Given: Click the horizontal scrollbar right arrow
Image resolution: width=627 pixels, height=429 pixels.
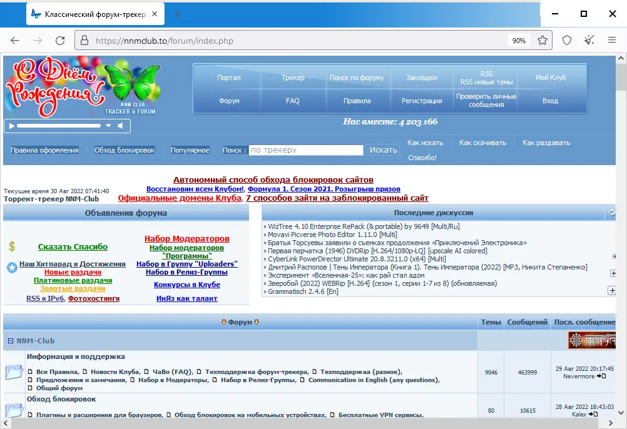Looking at the screenshot, I should 610,423.
